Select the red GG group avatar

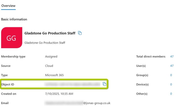coord(11,38)
